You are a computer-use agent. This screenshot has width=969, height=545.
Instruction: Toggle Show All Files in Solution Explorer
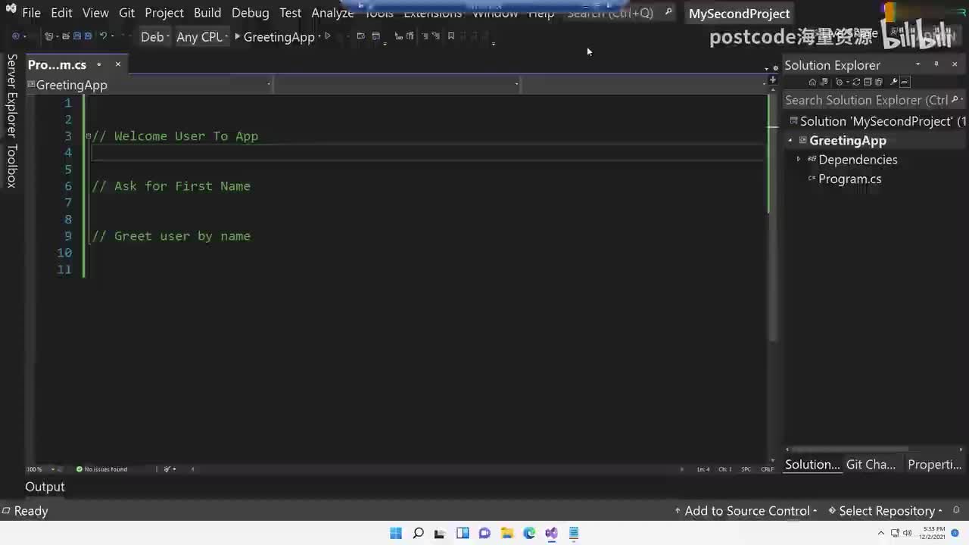[878, 82]
